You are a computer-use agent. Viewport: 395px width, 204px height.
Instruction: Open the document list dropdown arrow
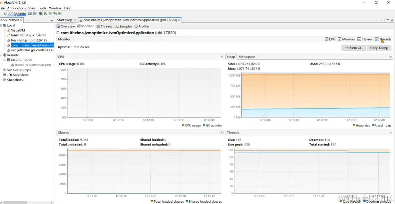pos(388,20)
